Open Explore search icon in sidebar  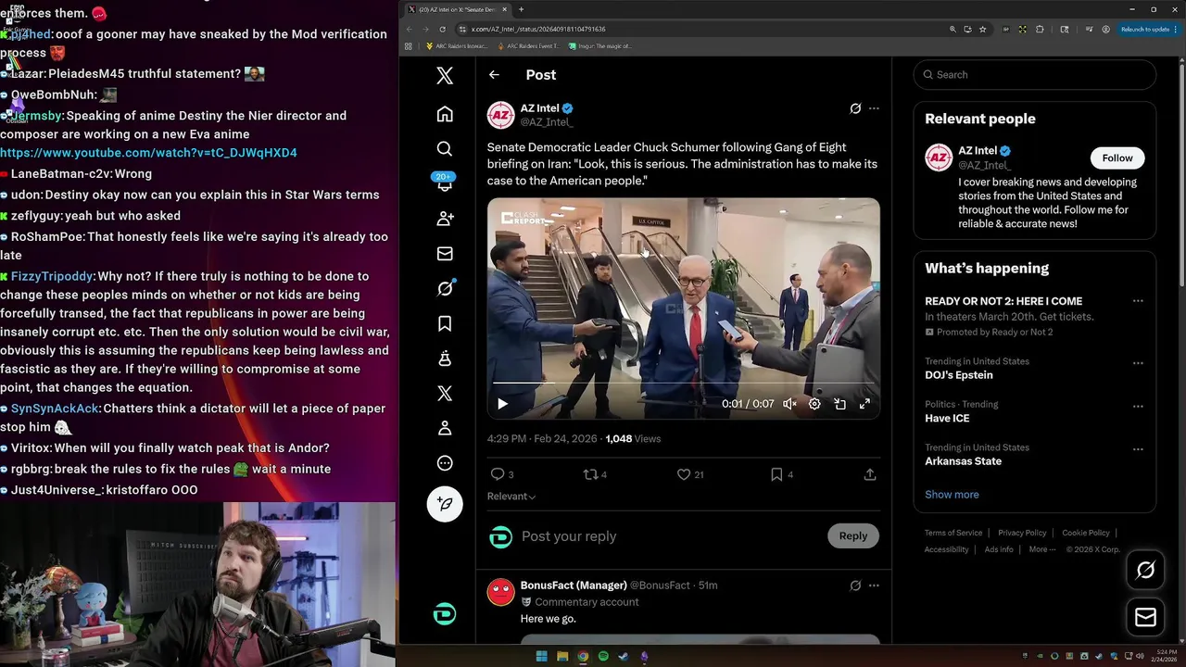coord(445,149)
